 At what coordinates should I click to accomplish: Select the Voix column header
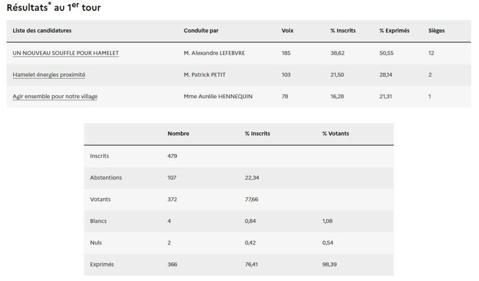pos(288,31)
